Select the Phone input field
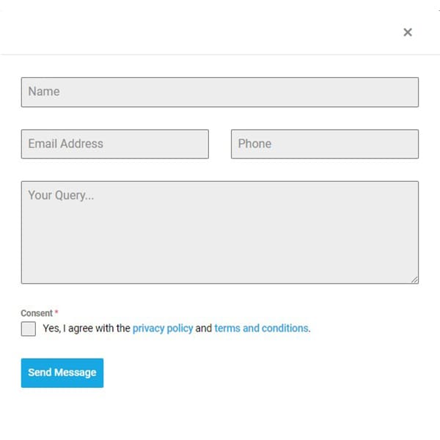 [x=325, y=144]
